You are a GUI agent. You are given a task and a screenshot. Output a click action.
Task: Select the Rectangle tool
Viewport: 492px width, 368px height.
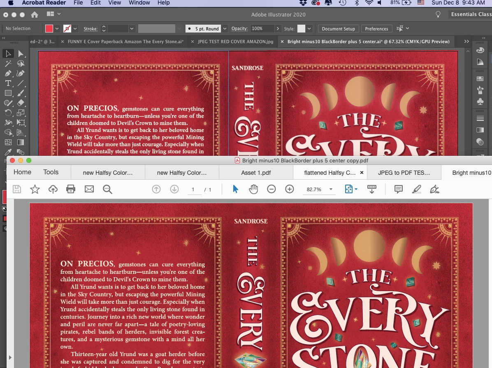coord(8,93)
